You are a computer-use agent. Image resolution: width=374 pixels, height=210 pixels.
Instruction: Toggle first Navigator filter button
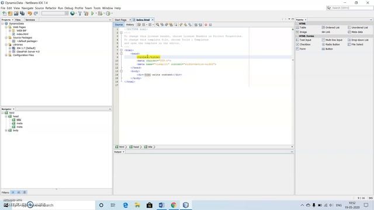[x=13, y=192]
